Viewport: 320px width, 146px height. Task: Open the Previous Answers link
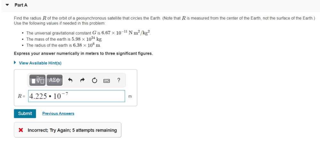click(58, 113)
